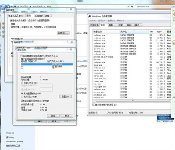The height and width of the screenshot is (150, 175).
Task: Switch to 进程 tab in Task Manager
Action: coord(103,25)
